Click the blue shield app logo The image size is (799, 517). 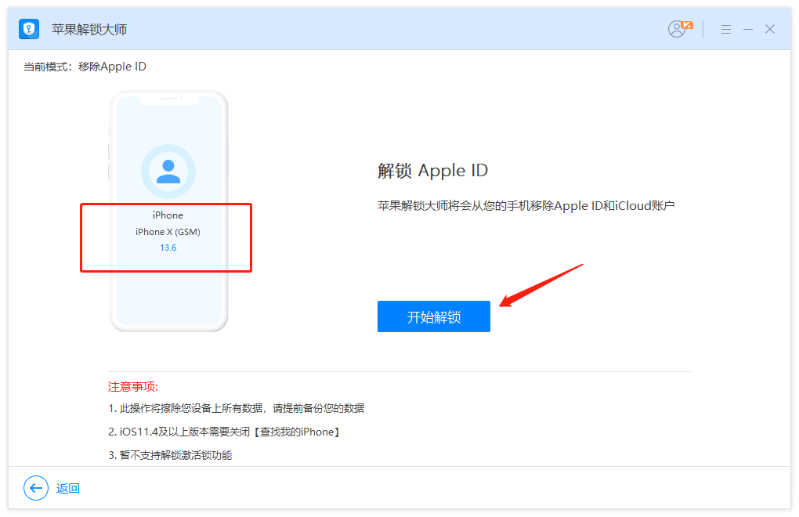coord(29,29)
